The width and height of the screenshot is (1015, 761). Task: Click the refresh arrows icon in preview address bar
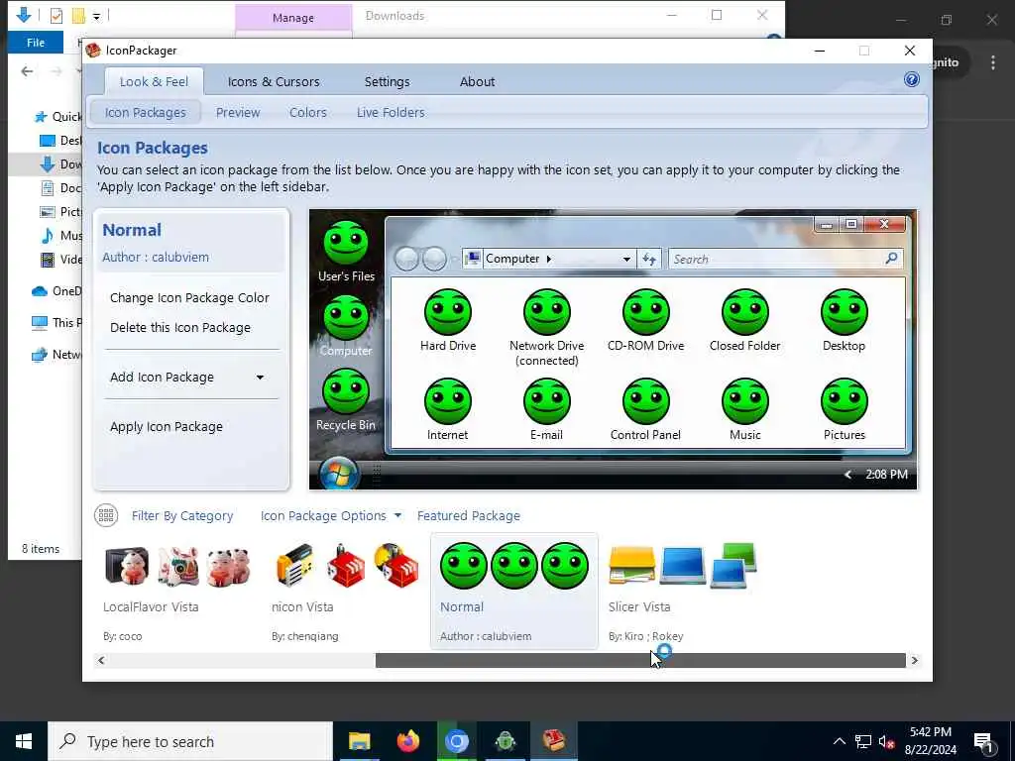point(649,259)
